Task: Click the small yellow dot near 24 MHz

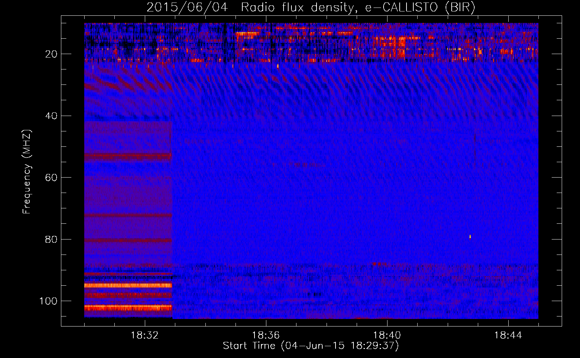Action: (278, 66)
